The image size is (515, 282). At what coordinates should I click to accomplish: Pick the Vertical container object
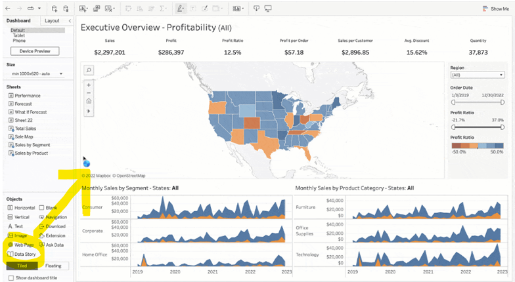click(x=18, y=217)
